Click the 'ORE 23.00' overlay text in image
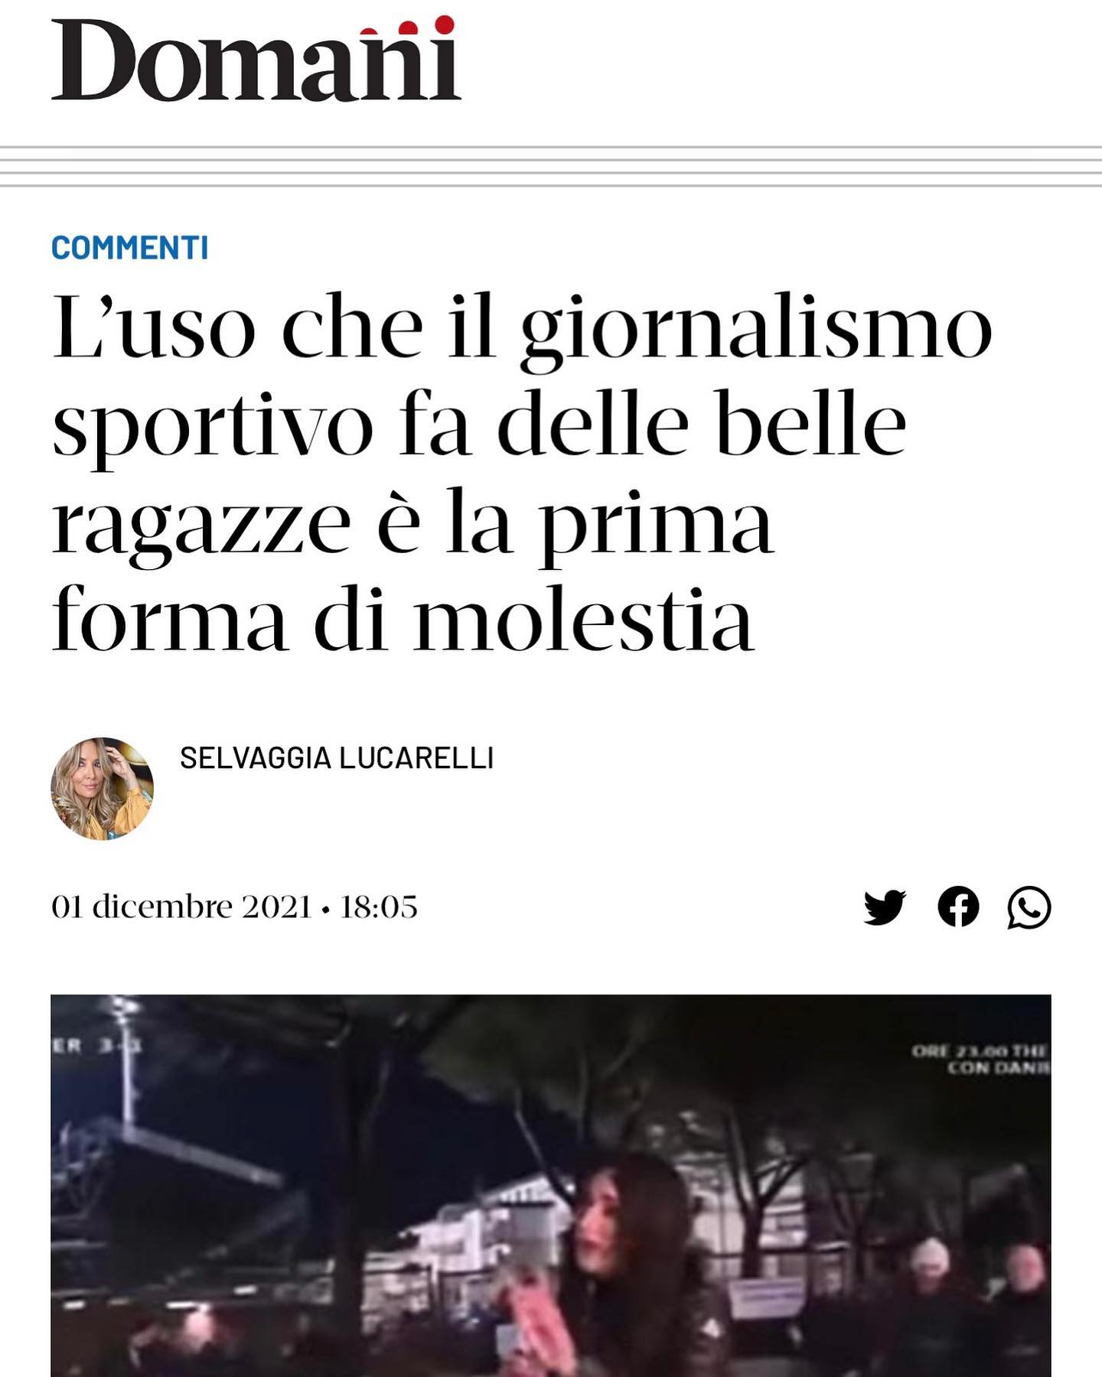The image size is (1102, 1377). point(981,1060)
